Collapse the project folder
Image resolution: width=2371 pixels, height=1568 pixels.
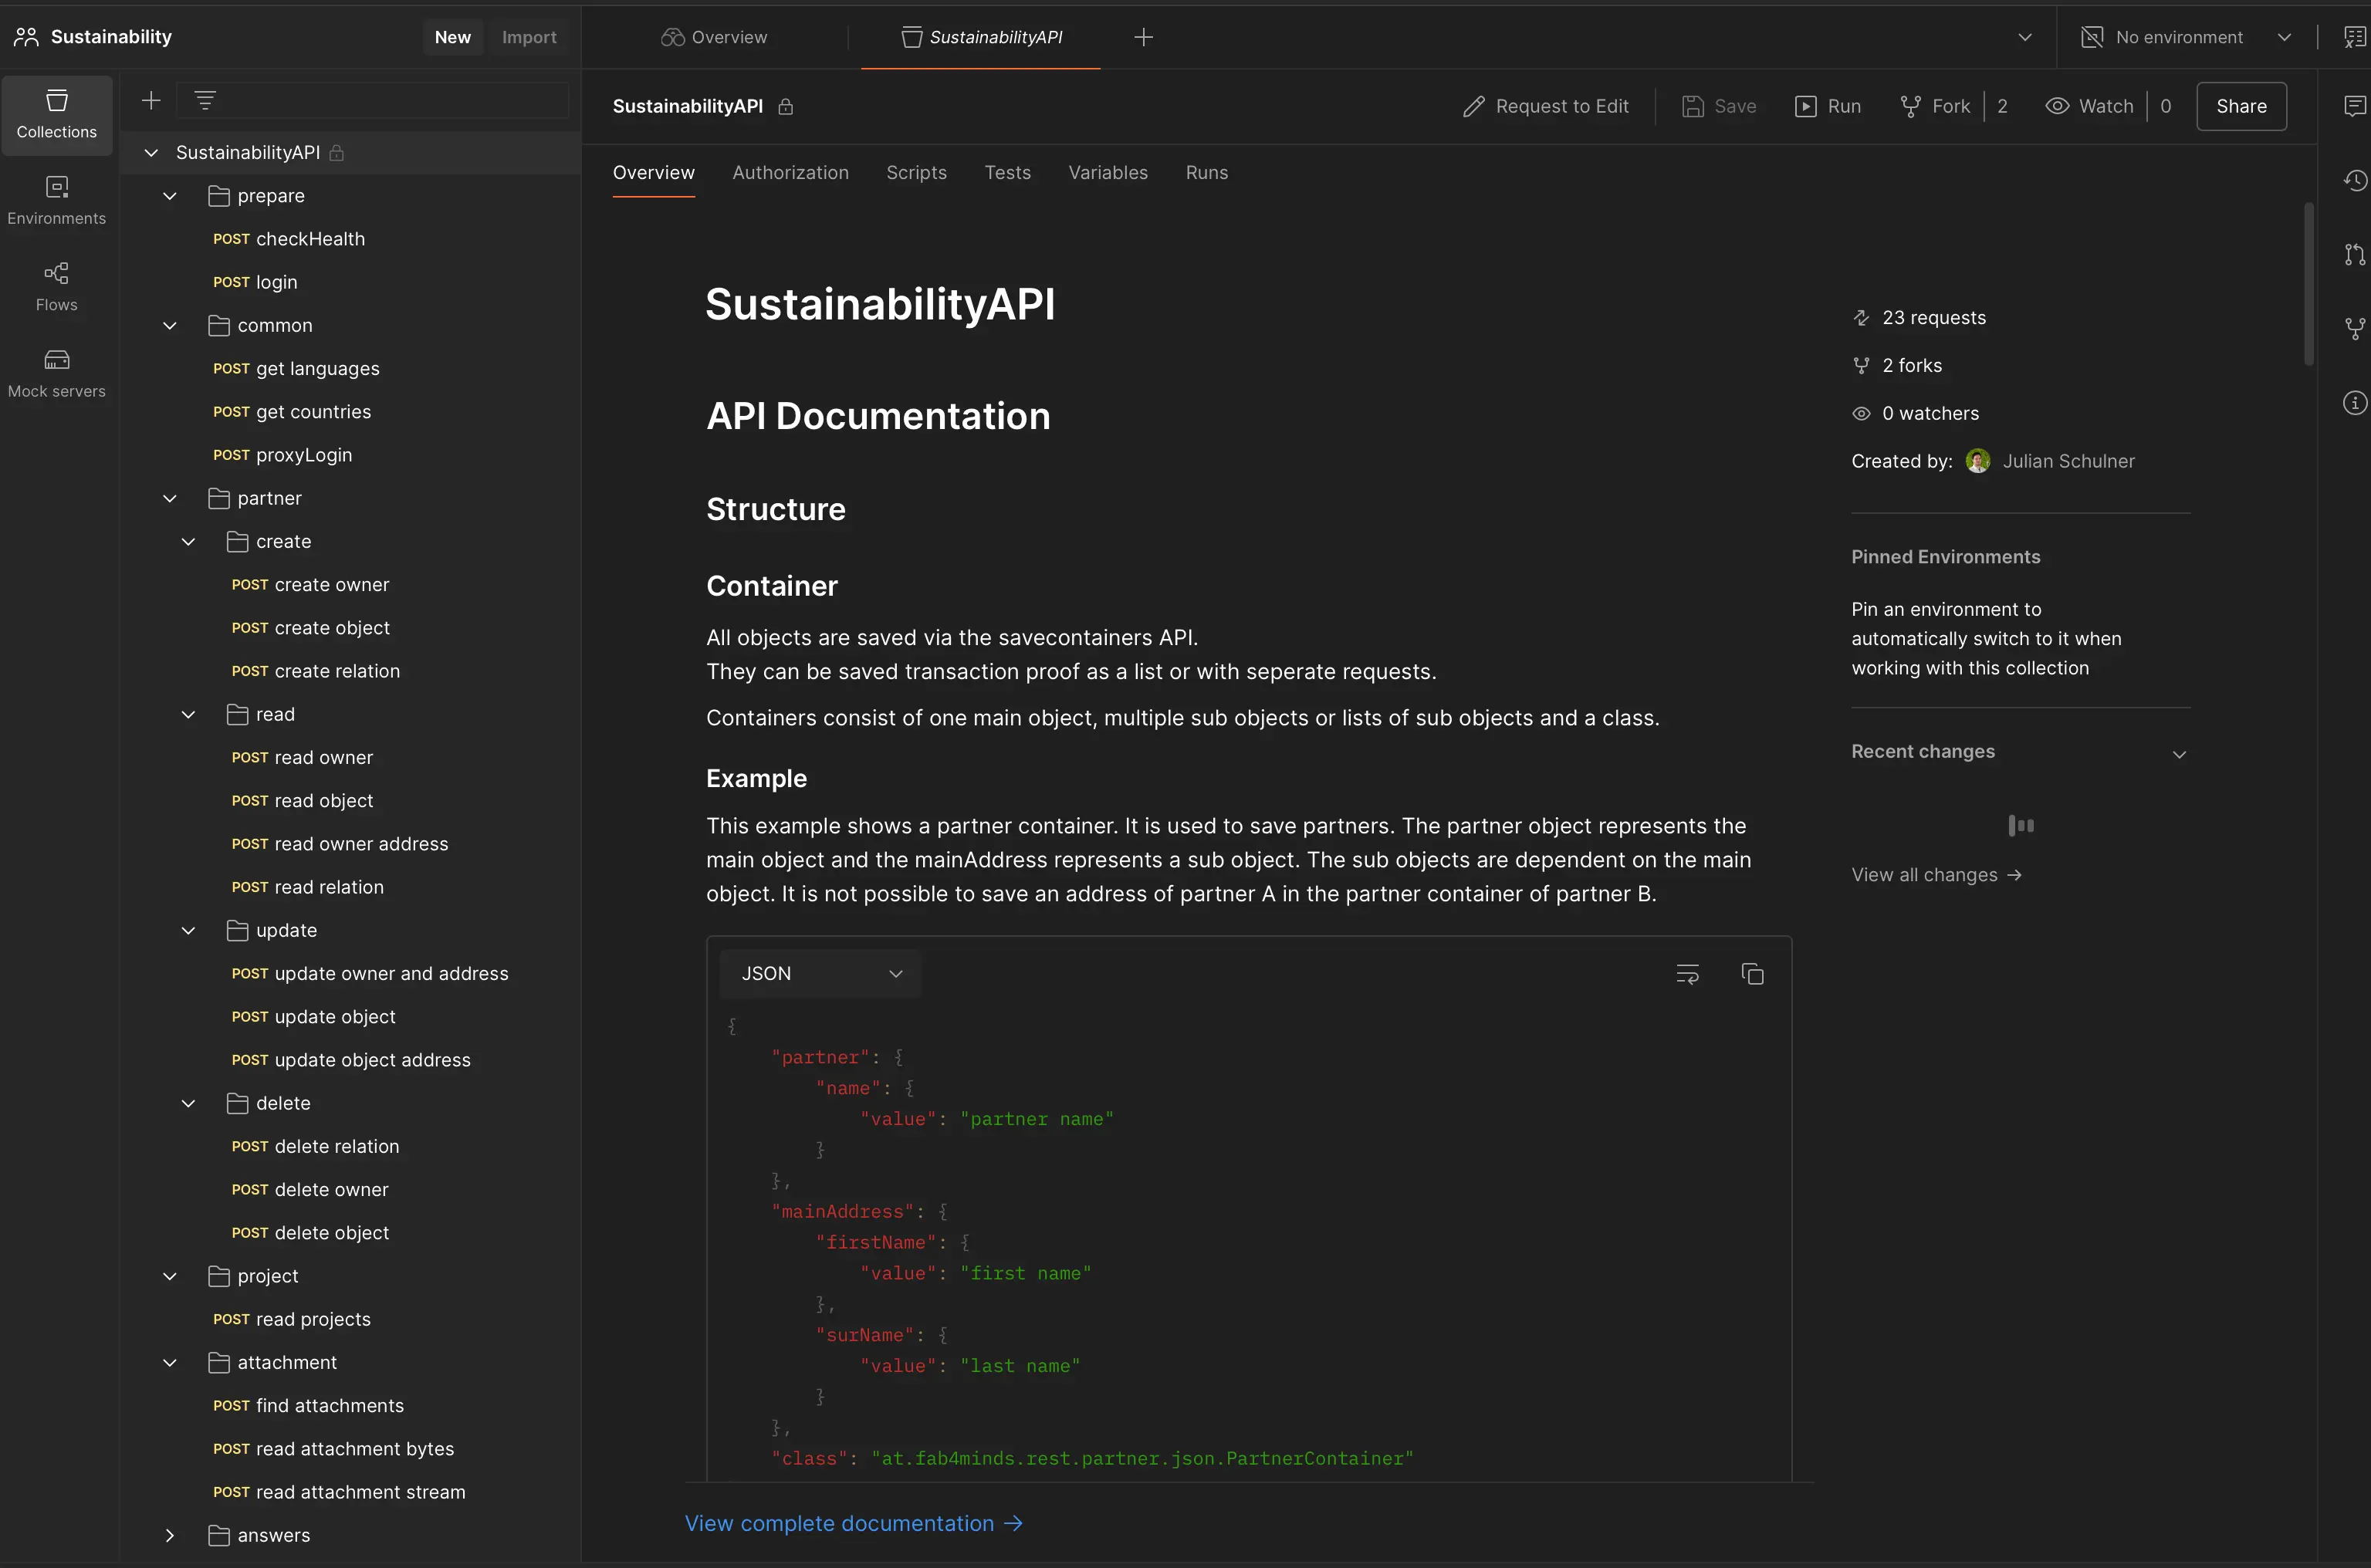click(170, 1277)
